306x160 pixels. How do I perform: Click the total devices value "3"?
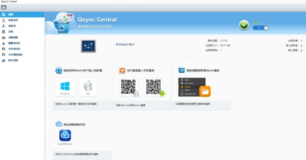click(x=301, y=41)
